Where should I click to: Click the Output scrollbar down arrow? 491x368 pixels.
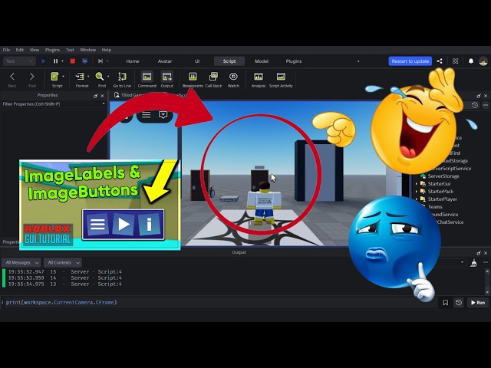[x=487, y=292]
